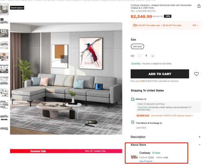
Task: Click the Delivery help question mark icon
Action: [x=145, y=99]
